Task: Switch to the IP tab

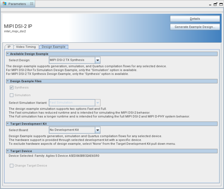Action: tap(9, 47)
